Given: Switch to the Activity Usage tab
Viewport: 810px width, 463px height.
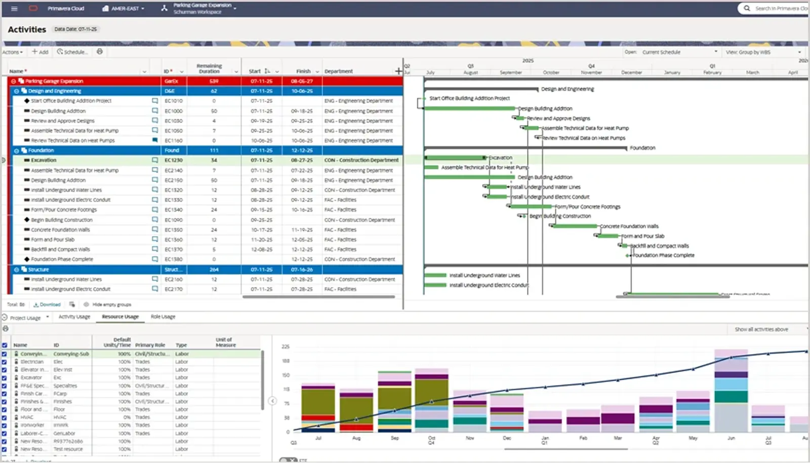Looking at the screenshot, I should tap(74, 316).
